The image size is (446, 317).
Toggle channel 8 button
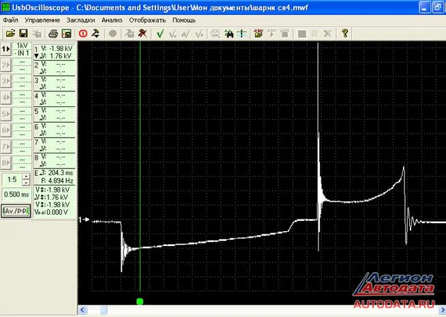coord(5,163)
